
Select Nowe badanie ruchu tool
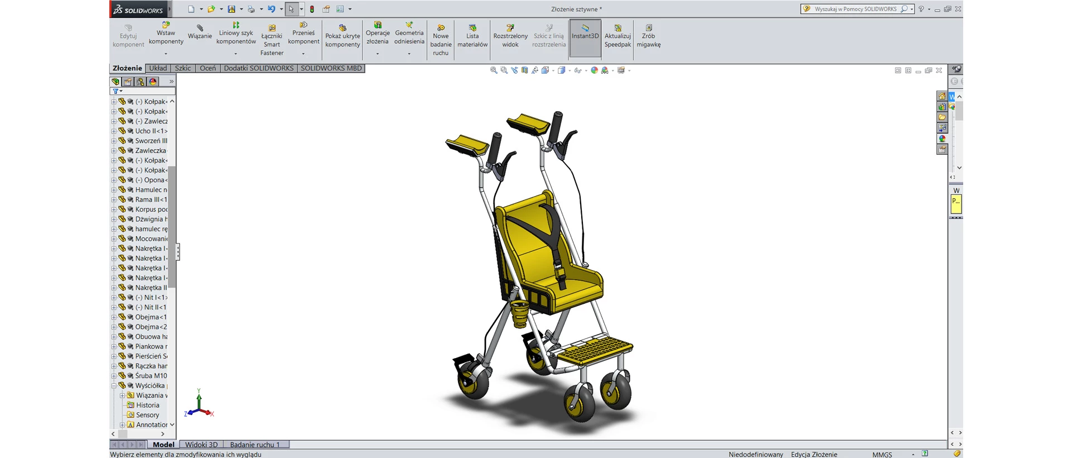[x=441, y=28]
